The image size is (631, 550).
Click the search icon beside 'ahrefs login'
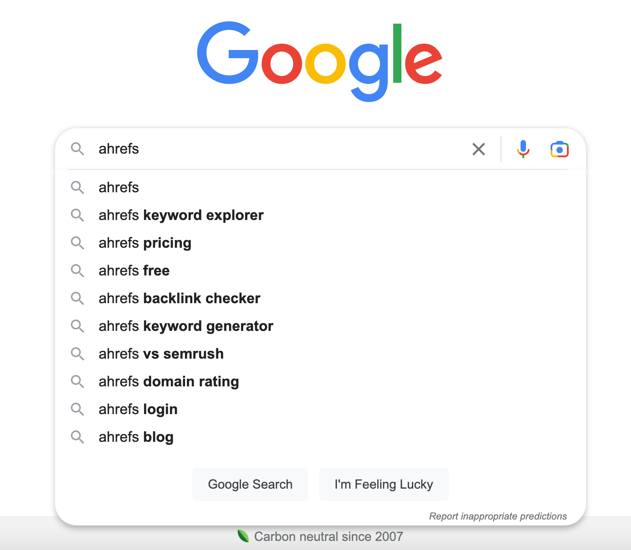(x=77, y=409)
